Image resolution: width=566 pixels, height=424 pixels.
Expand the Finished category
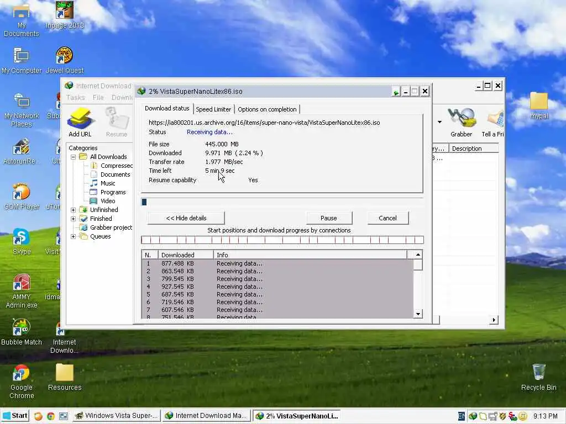point(74,219)
